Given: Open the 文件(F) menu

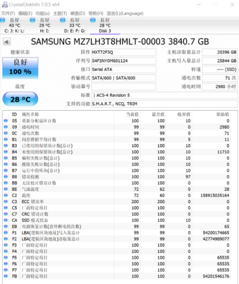Looking at the screenshot, I should pyautogui.click(x=8, y=14).
